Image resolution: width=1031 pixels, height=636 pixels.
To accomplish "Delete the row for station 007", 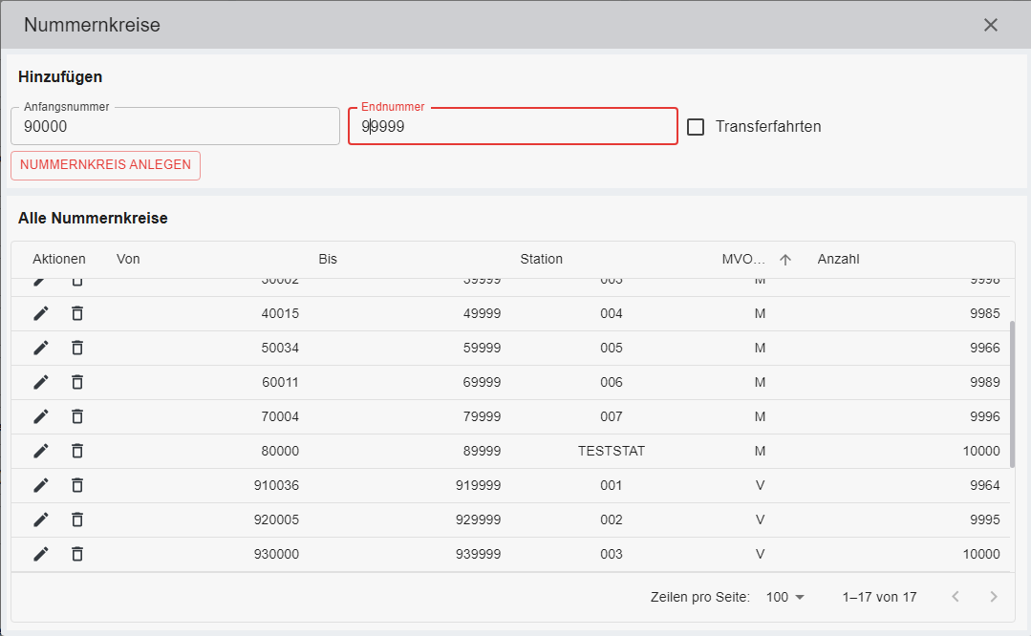I will (77, 416).
